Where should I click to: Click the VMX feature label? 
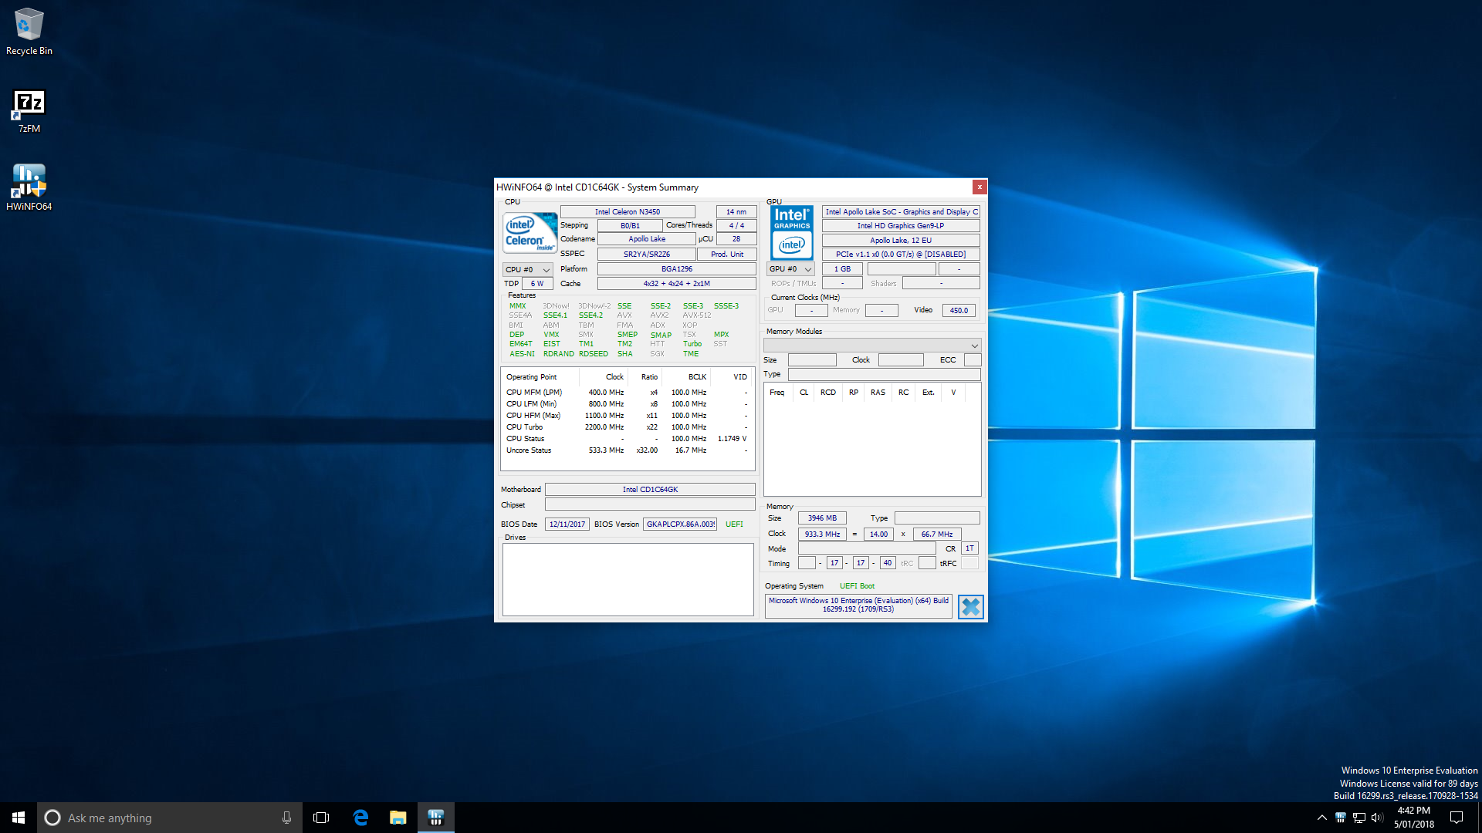551,335
